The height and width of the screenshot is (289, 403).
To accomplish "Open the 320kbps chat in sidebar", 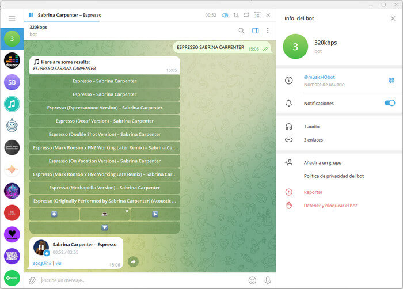I will point(12,39).
